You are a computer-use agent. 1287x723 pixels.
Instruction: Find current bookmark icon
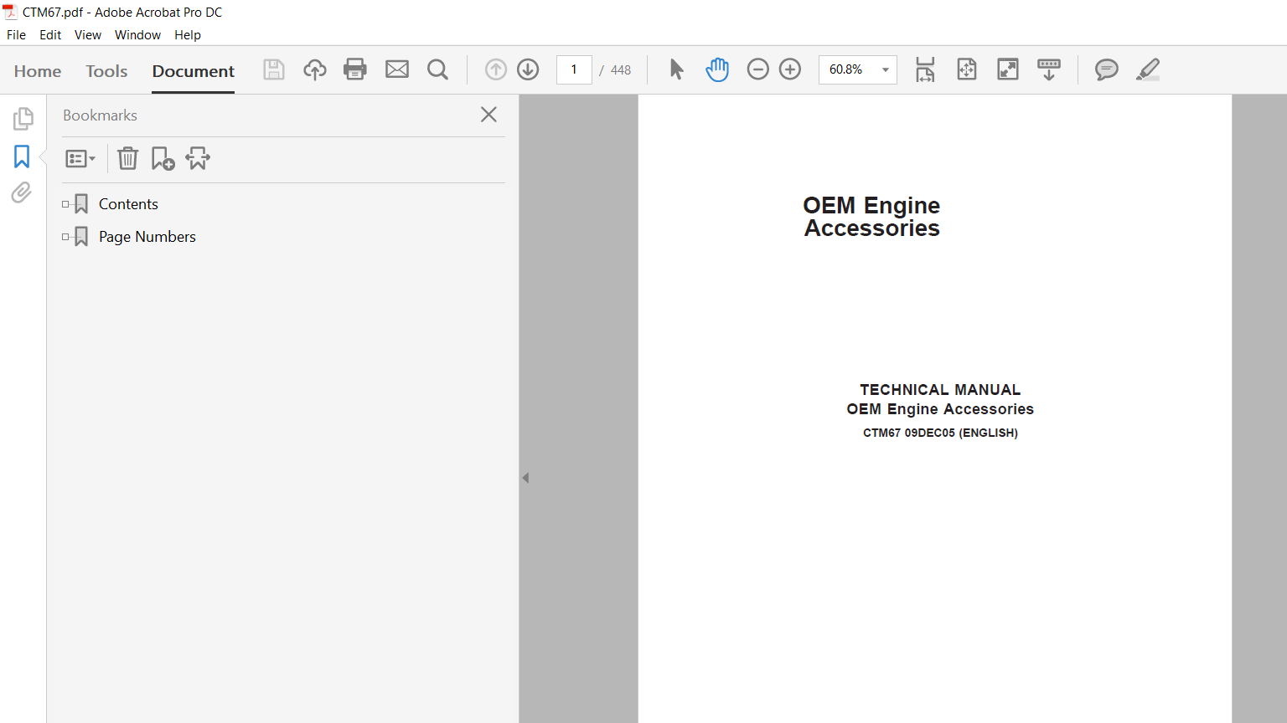coord(198,158)
